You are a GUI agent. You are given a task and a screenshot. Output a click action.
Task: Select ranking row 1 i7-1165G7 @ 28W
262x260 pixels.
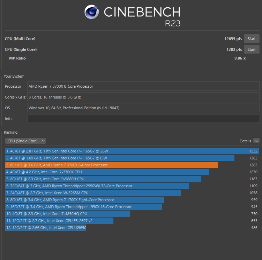[132, 151]
